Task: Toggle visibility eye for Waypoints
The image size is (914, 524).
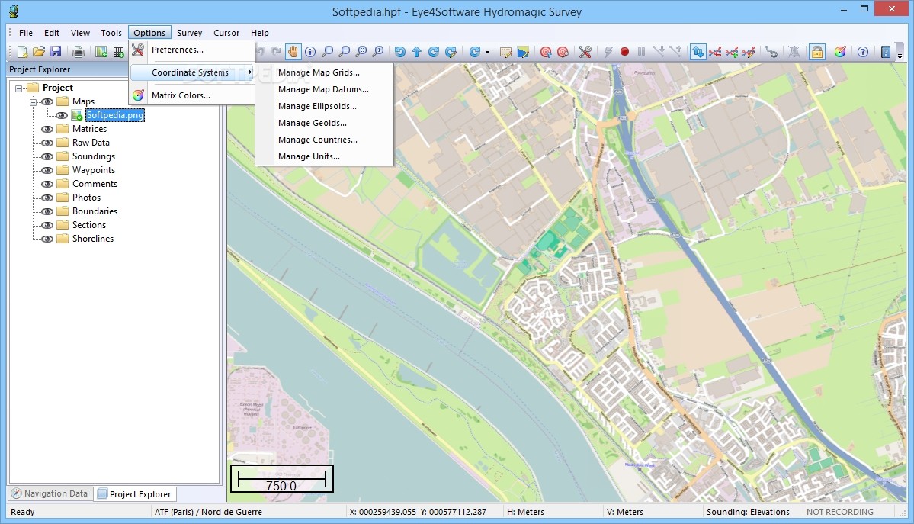Action: [47, 170]
